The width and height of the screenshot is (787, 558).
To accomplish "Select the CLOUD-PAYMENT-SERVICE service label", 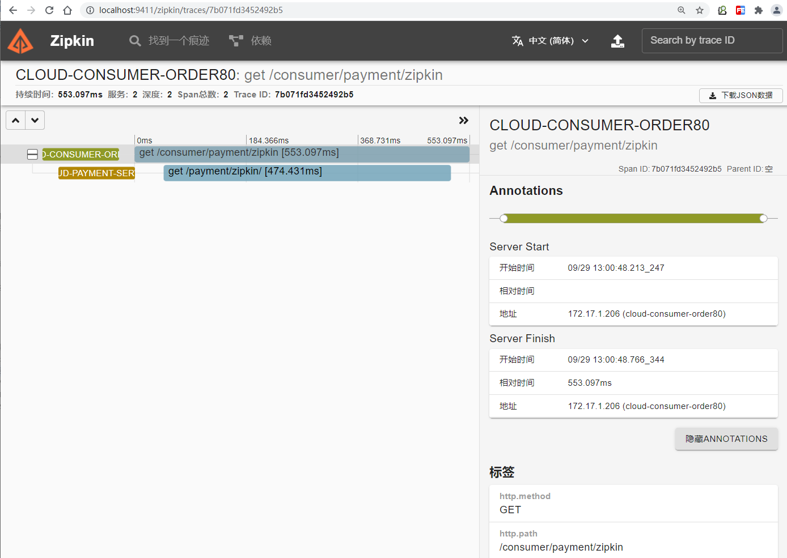I will coord(96,173).
